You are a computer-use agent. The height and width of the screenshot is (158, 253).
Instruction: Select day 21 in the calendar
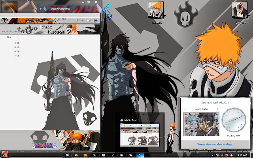coord(191,128)
